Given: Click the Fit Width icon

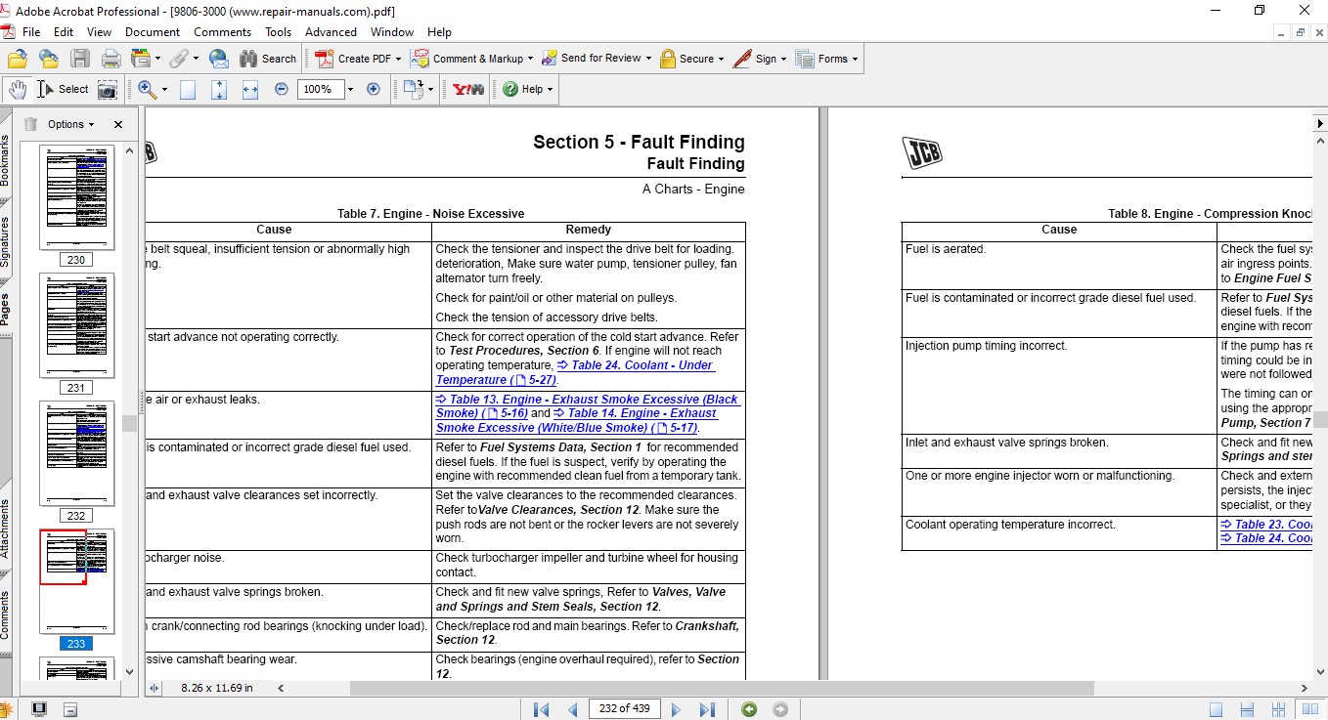Looking at the screenshot, I should tap(249, 89).
